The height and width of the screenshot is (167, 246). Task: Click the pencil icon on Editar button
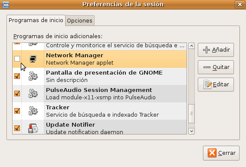(208, 84)
